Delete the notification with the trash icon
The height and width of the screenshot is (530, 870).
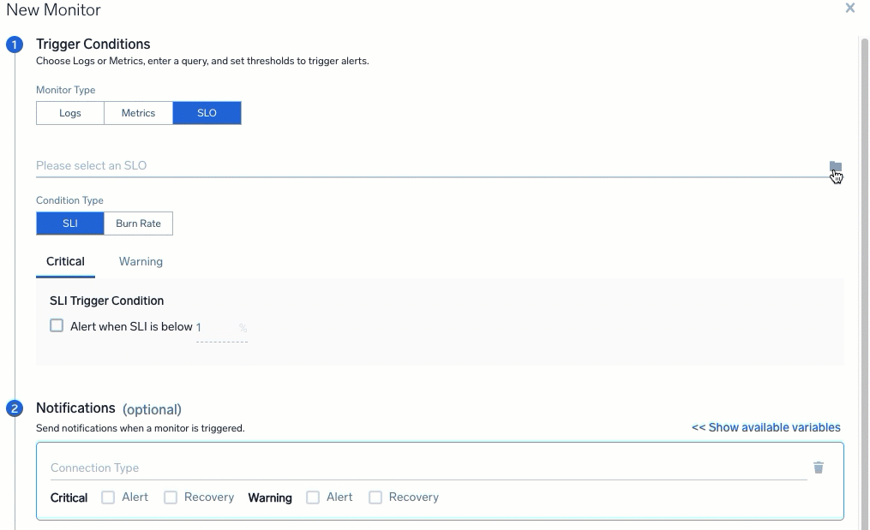click(818, 467)
